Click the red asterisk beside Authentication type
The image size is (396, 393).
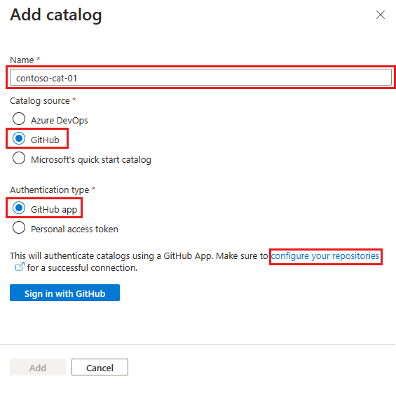[93, 188]
